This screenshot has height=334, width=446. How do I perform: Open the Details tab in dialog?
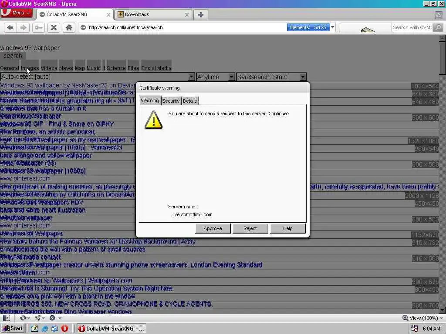(190, 101)
